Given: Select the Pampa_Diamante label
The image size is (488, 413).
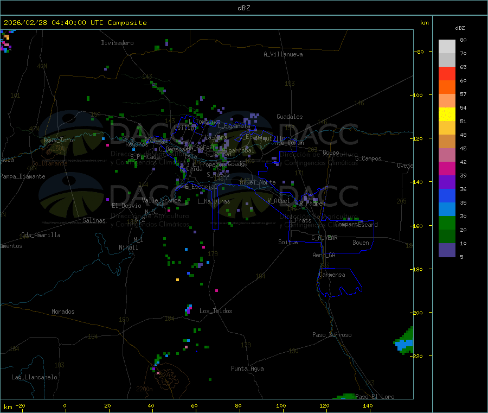Looking at the screenshot, I should tap(22, 176).
